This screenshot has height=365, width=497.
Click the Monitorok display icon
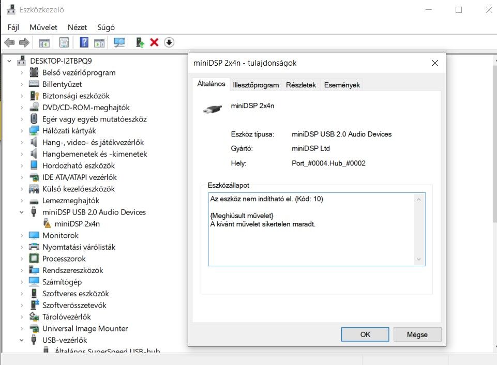34,235
